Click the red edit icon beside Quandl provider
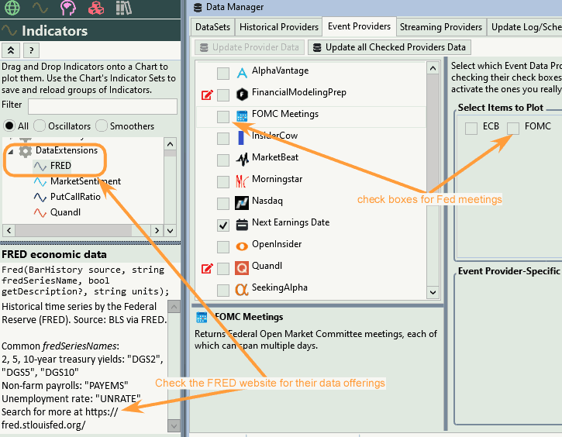Screen dimensions: 562x437 207,269
